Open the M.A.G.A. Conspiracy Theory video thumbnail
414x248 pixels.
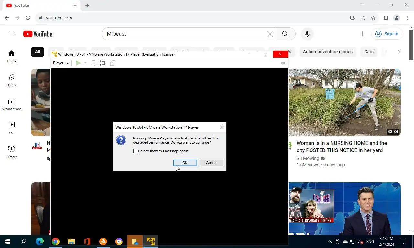(x=344, y=209)
